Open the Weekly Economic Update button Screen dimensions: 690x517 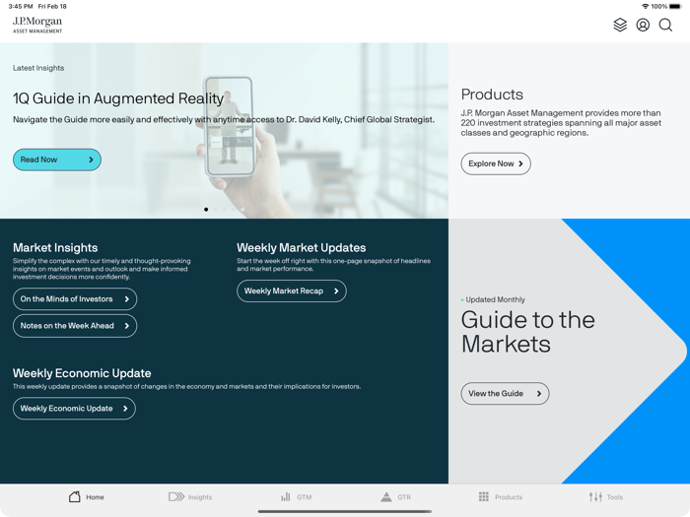point(74,409)
